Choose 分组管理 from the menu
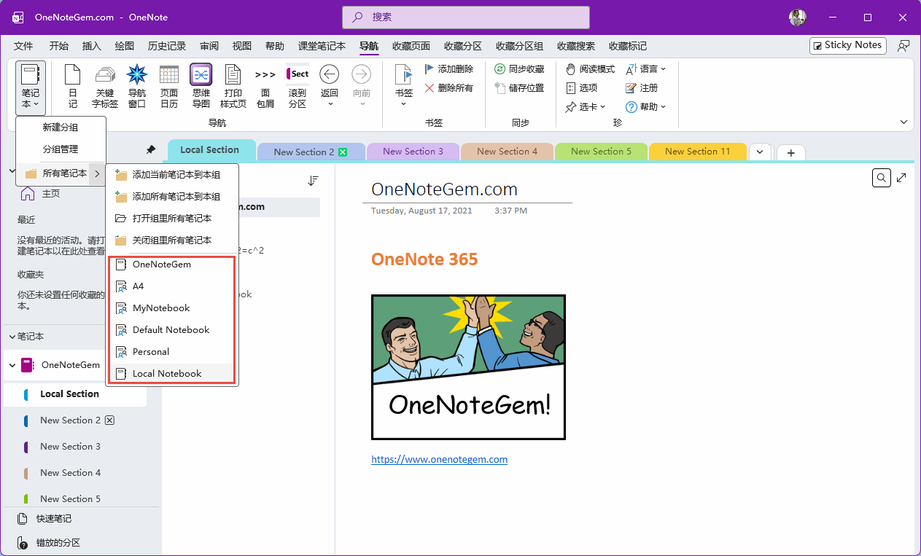Image resolution: width=921 pixels, height=556 pixels. point(61,149)
